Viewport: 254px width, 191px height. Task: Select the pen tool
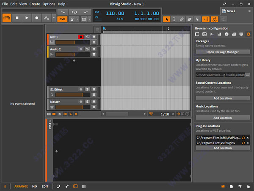click(182, 19)
